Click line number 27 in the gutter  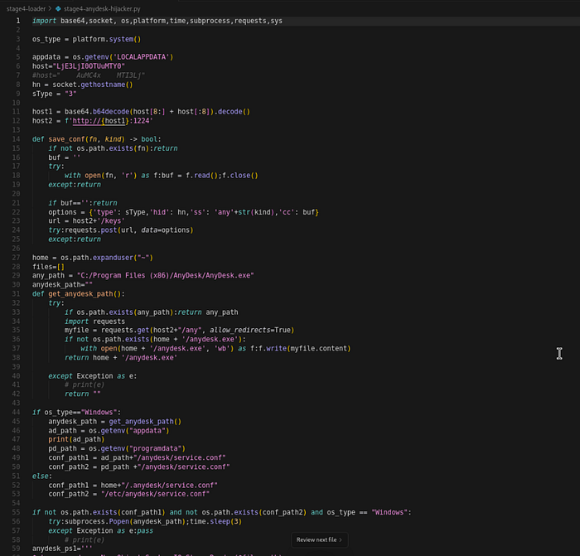(17, 258)
